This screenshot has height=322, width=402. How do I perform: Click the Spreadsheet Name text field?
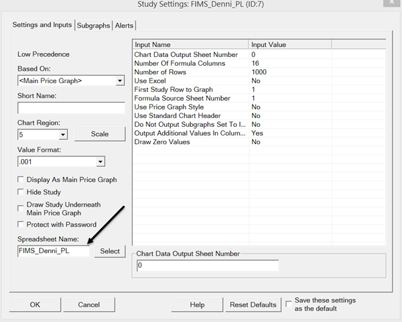tap(53, 251)
